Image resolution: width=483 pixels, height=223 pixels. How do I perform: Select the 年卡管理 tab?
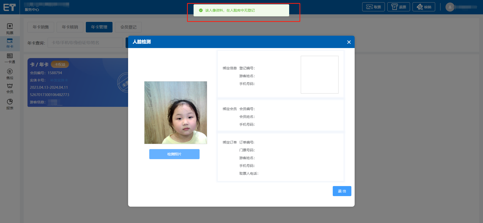[x=99, y=27]
